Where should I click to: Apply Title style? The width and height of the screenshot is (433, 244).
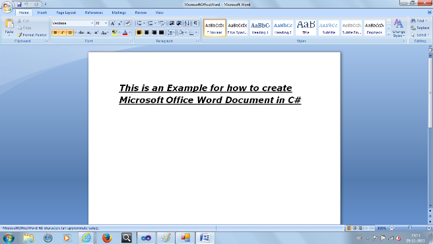pos(306,28)
